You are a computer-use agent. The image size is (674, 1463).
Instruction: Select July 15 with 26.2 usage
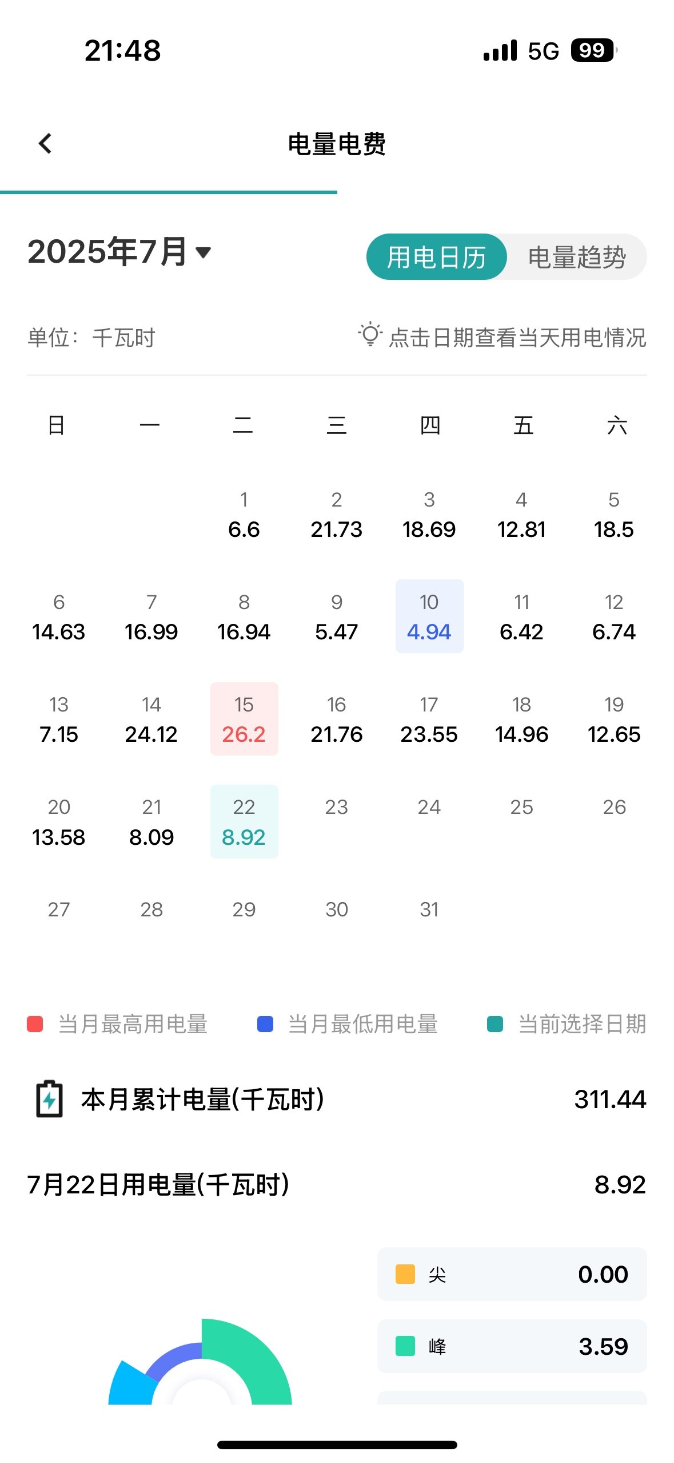[244, 719]
